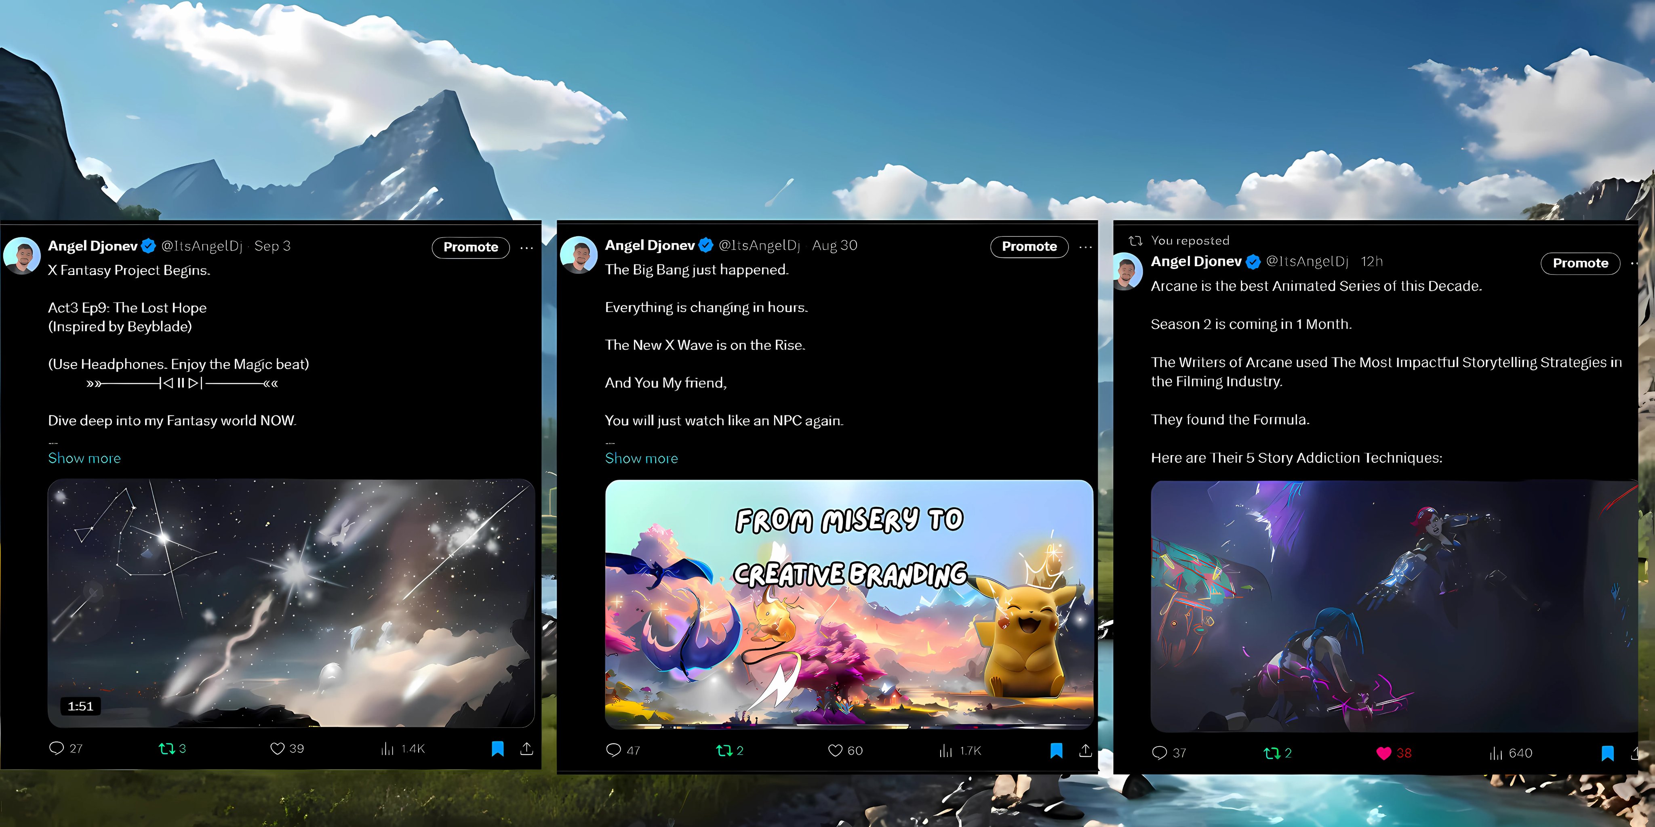This screenshot has height=827, width=1655.
Task: Toggle bookmark on the Sep 3 post
Action: pyautogui.click(x=497, y=748)
